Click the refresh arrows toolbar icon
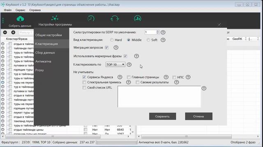This screenshot has height=147, width=263. [115, 18]
